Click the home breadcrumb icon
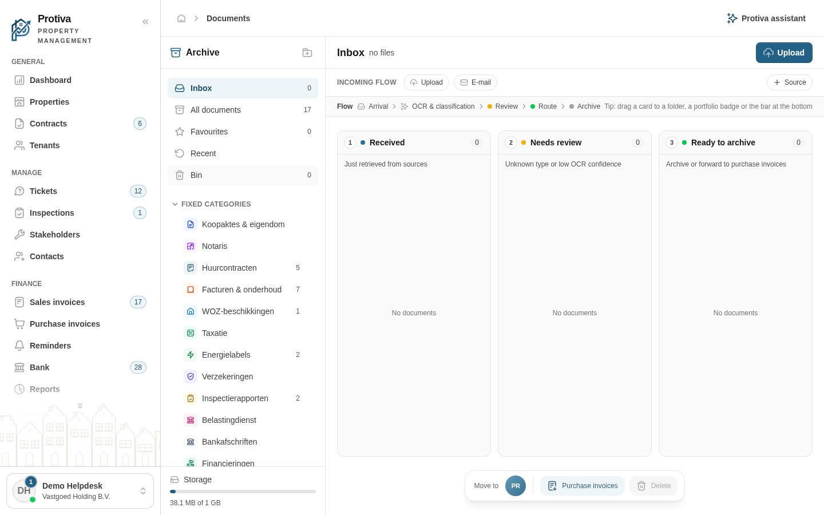 pyautogui.click(x=181, y=18)
